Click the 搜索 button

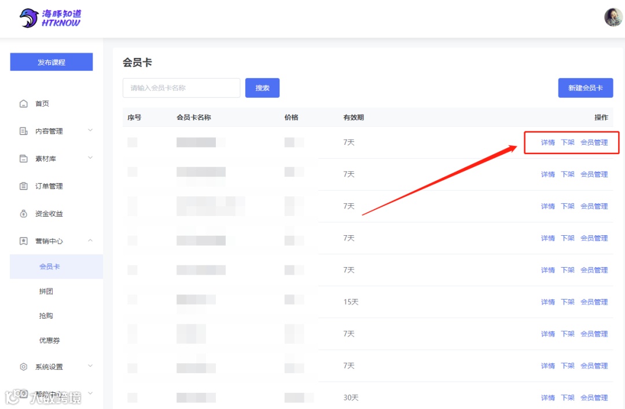[262, 88]
